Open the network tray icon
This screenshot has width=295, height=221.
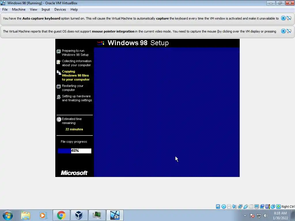click(x=259, y=216)
